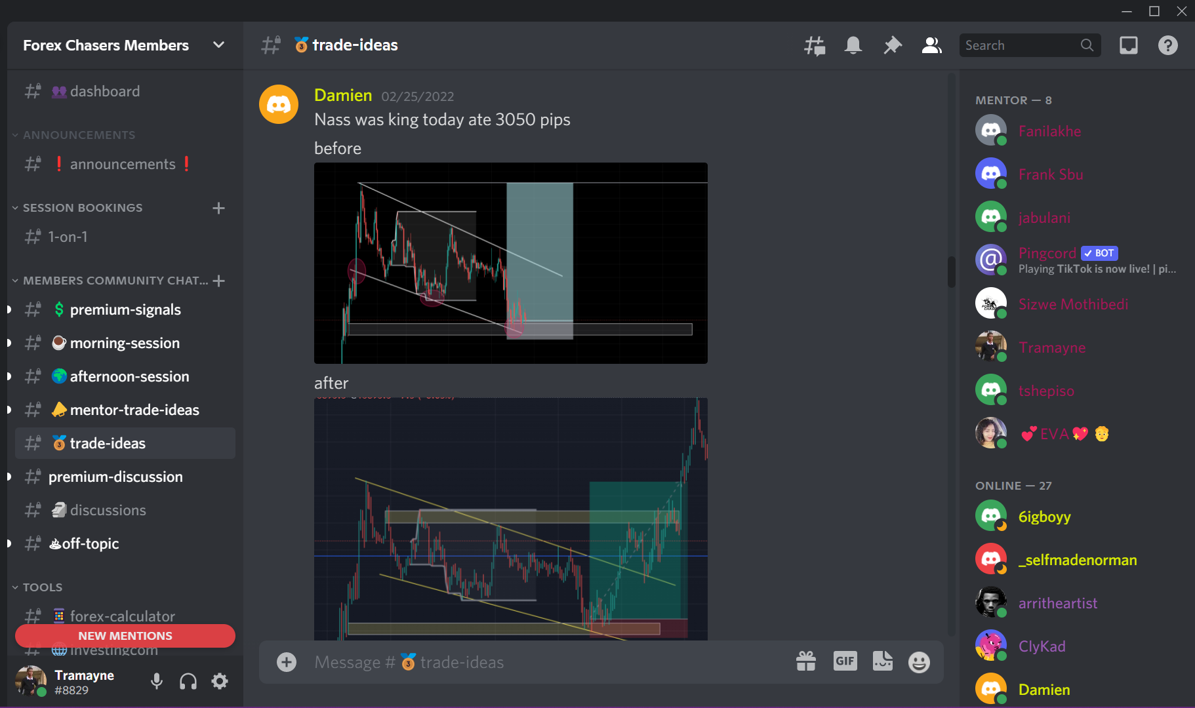Image resolution: width=1195 pixels, height=708 pixels.
Task: Open the Help question mark icon
Action: pyautogui.click(x=1168, y=45)
